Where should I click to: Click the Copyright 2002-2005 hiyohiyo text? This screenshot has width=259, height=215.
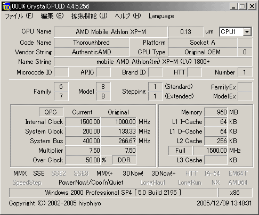point(55,203)
